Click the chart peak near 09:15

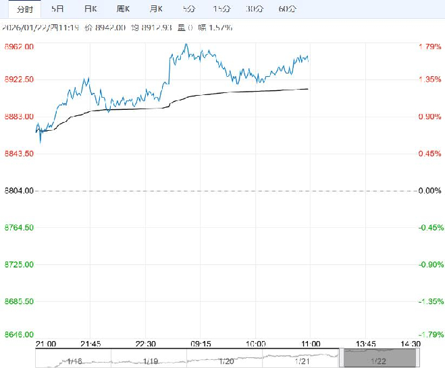[x=186, y=45]
